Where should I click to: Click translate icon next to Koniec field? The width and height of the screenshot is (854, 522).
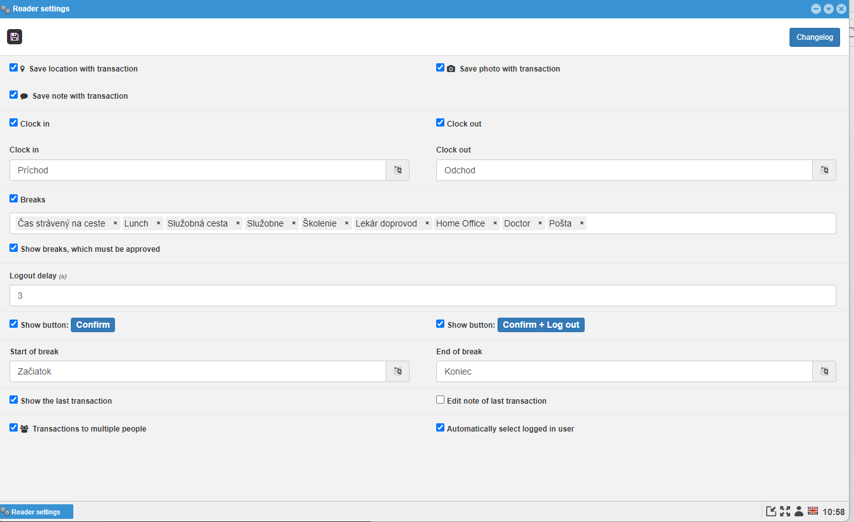coord(824,371)
